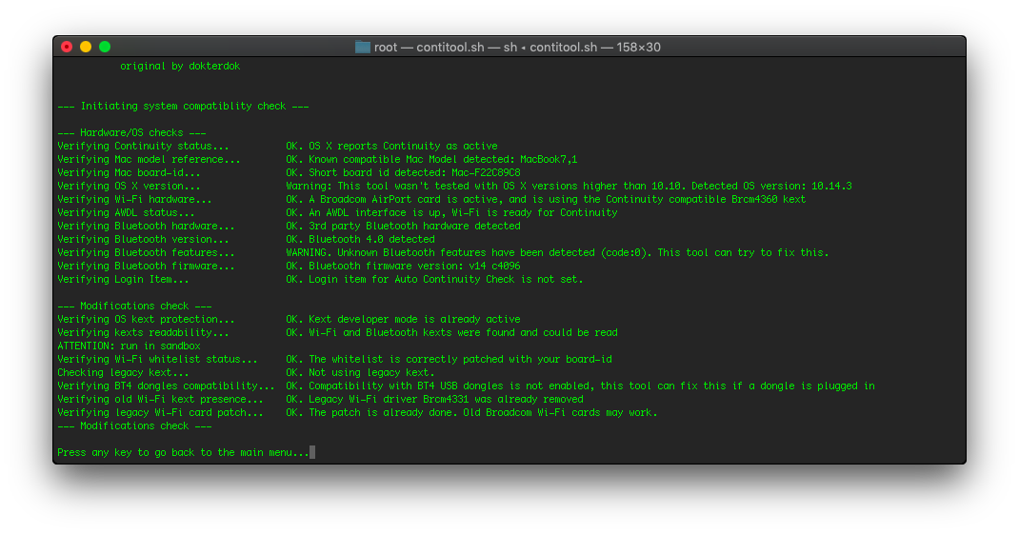The height and width of the screenshot is (534, 1019).
Task: Click 'Wi-Fi and Bluetooth kexts were found' result
Action: pyautogui.click(x=423, y=332)
